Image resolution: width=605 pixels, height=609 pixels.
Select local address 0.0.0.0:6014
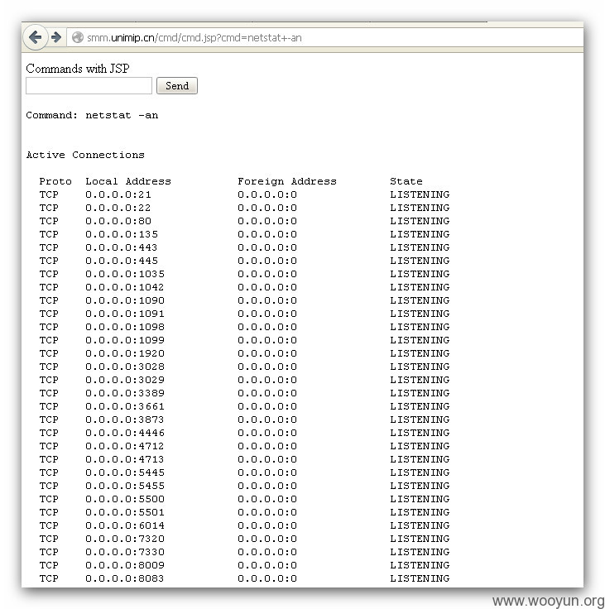[x=125, y=525]
